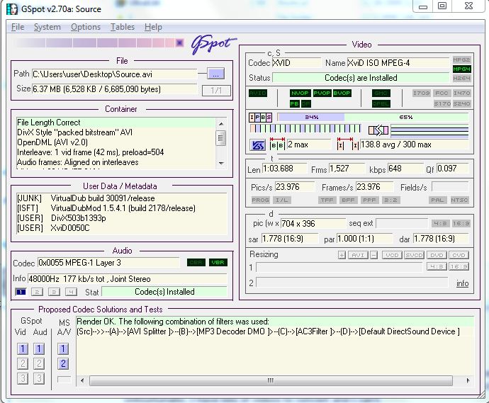Toggle the Resizing 16:9 option

click(459, 266)
